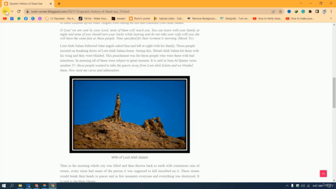Open the Remove Background bookmark
The width and height of the screenshot is (336, 189).
pyautogui.click(x=202, y=19)
